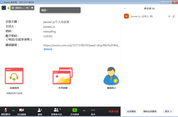Copy the invite link via 复制链接
The image size is (178, 117).
coord(48,49)
